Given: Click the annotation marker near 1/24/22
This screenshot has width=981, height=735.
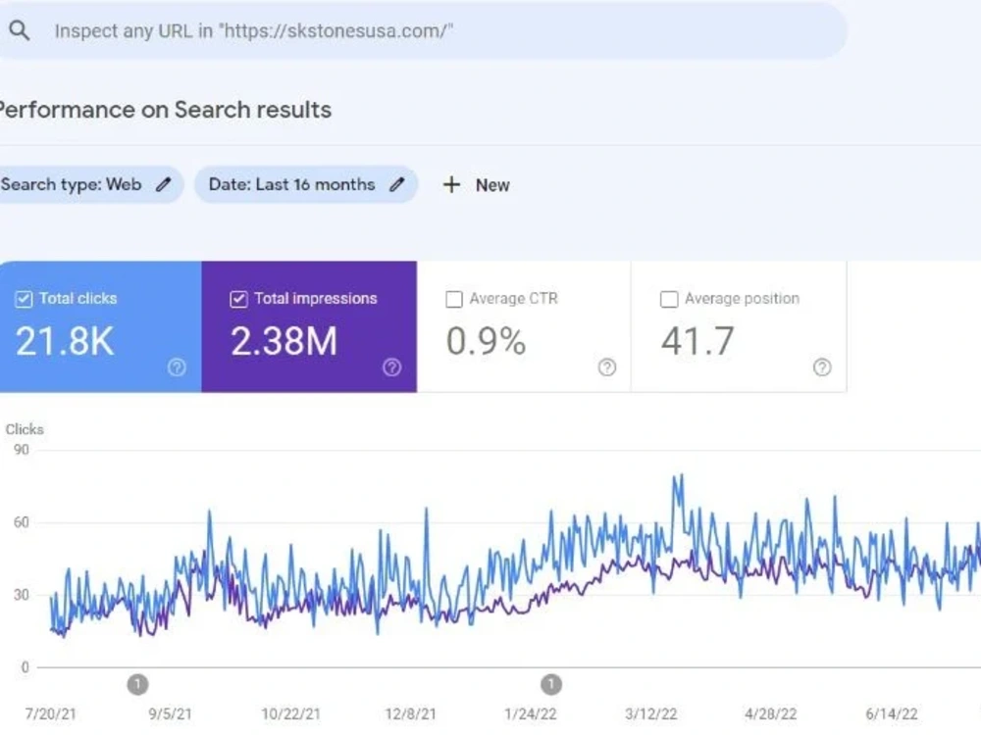Looking at the screenshot, I should coord(550,684).
